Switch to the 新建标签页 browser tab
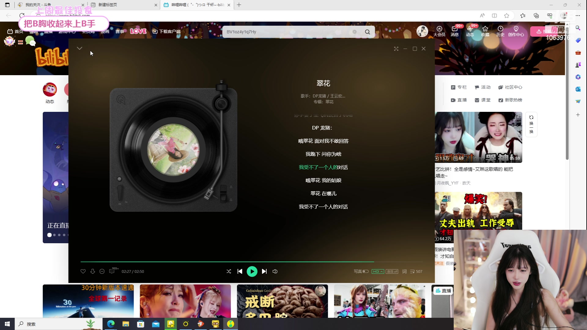Image resolution: width=587 pixels, height=330 pixels. (x=124, y=5)
